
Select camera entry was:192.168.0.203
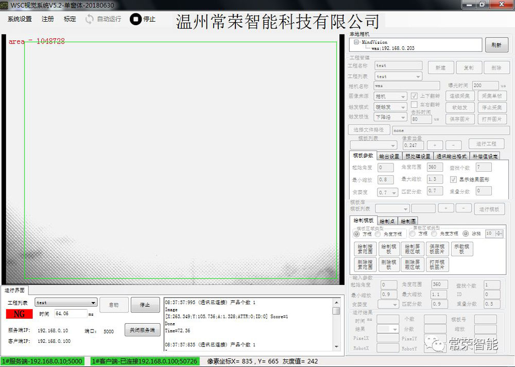coord(393,48)
